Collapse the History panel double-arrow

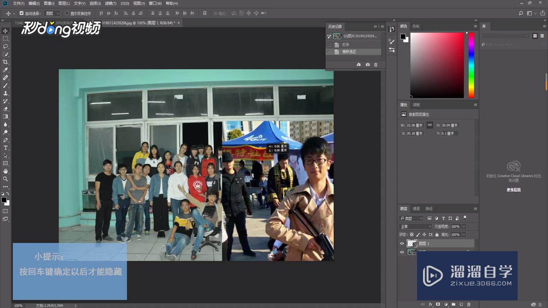[x=375, y=27]
